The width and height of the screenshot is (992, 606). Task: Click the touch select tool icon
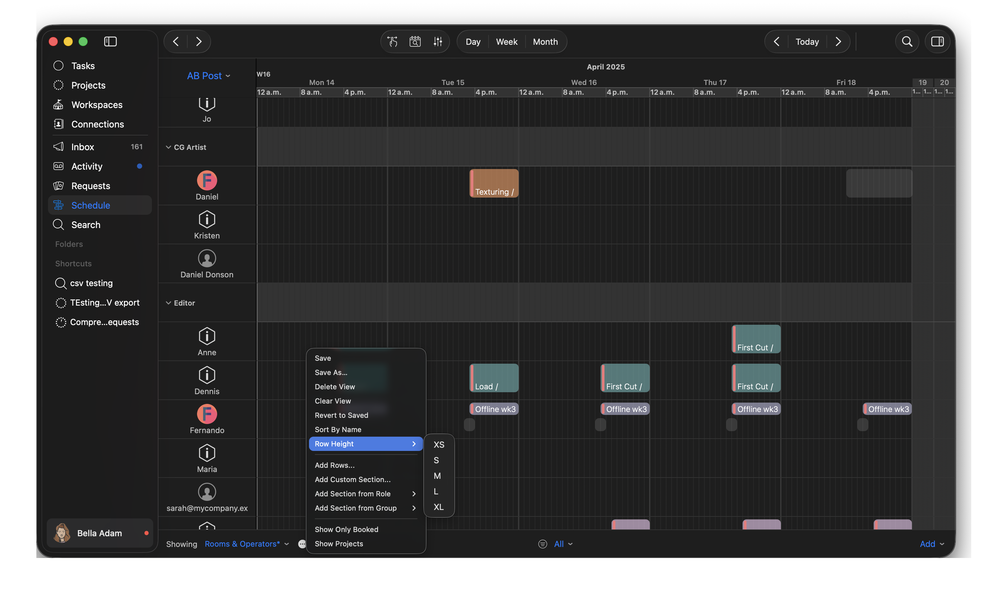[x=392, y=42]
